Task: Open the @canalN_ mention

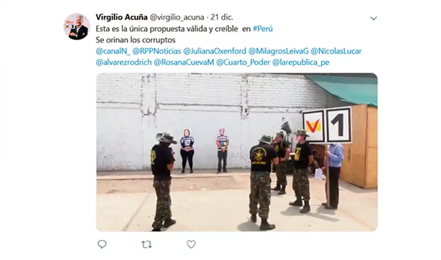Action: point(113,51)
